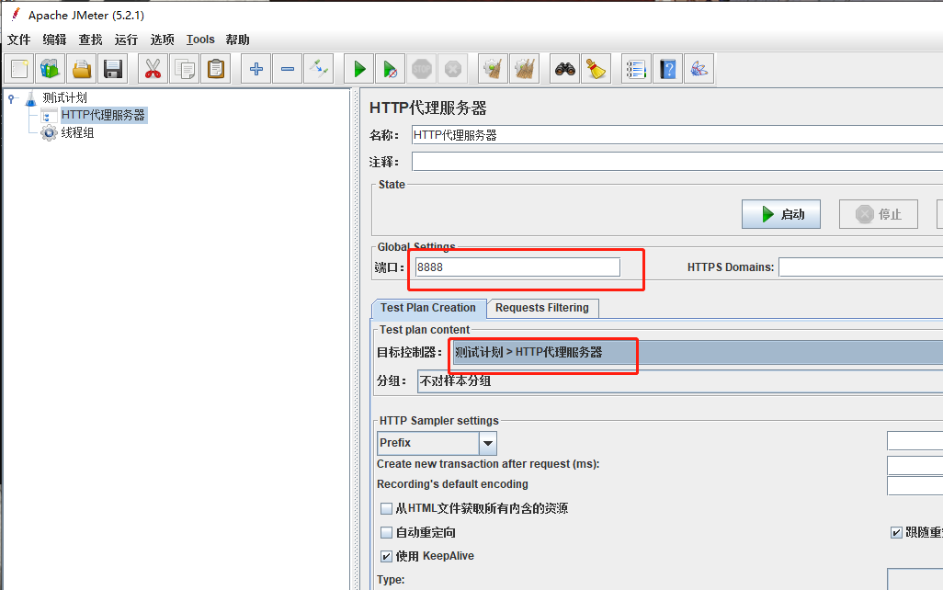Open the Prefix naming dropdown arrow
The height and width of the screenshot is (590, 943).
pos(488,443)
